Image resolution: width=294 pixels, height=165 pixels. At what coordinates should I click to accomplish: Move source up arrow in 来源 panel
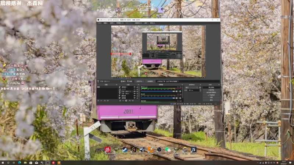pos(130,100)
